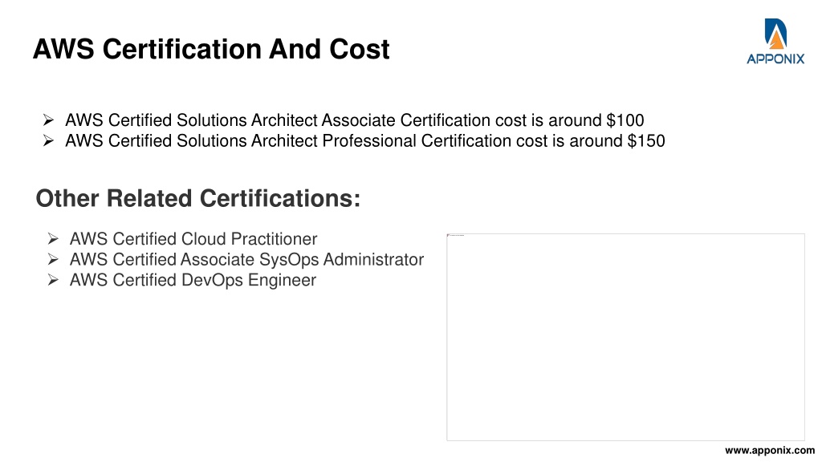Viewport: 822px width, 462px height.
Task: Click 'AWS Certified Cloud Practitioner' text
Action: (x=193, y=239)
